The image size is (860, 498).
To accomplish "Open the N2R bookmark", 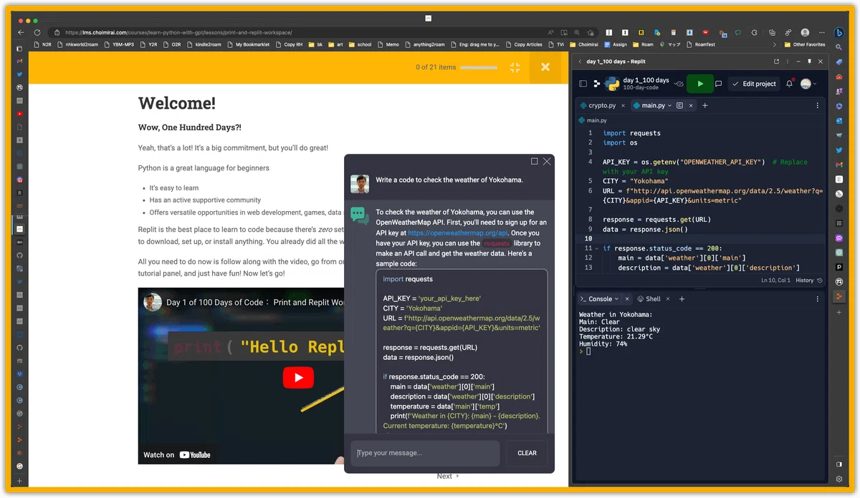I will tap(42, 44).
